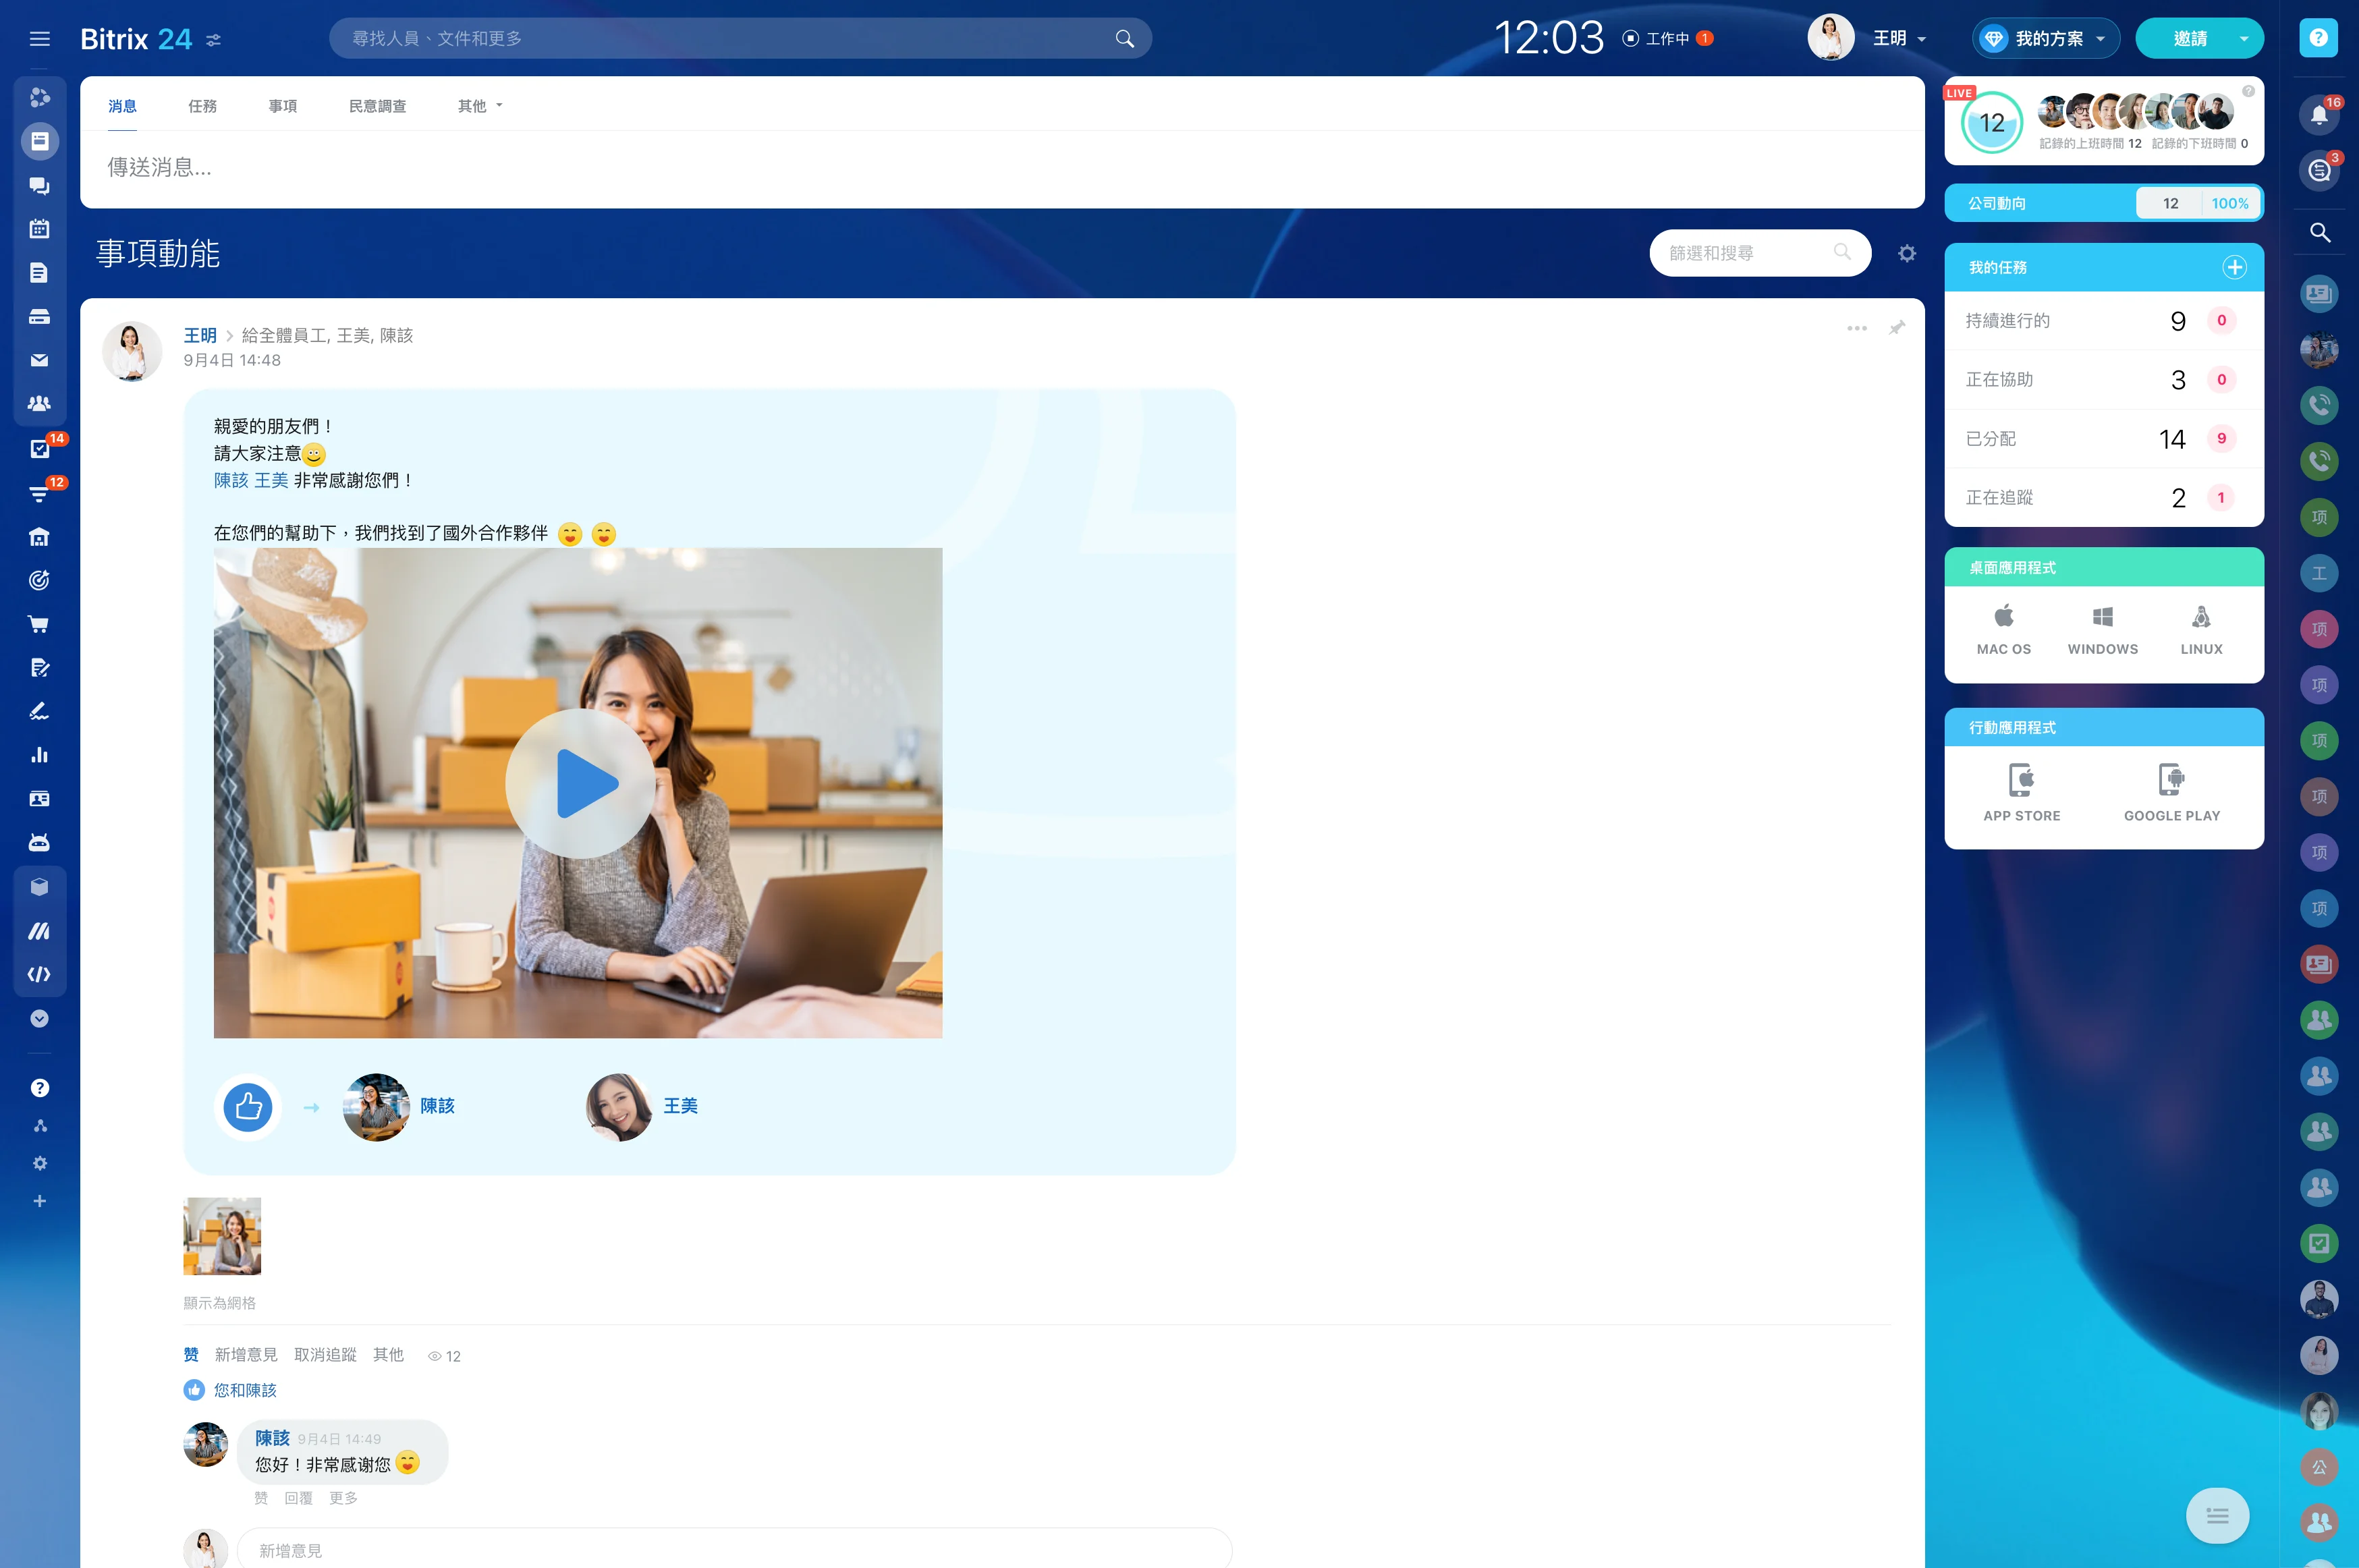The image size is (2359, 1568).
Task: Click the notifications bell icon
Action: [2319, 115]
